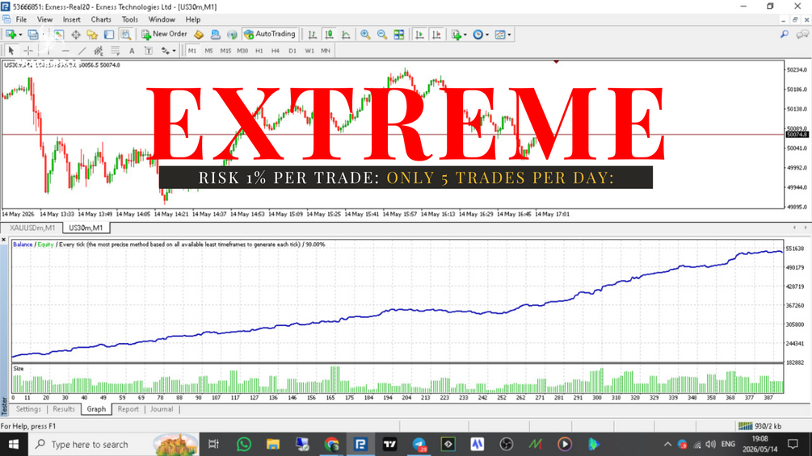Click the Zoom In magnifier icon
Viewport: 812px width, 456px height.
(366, 35)
